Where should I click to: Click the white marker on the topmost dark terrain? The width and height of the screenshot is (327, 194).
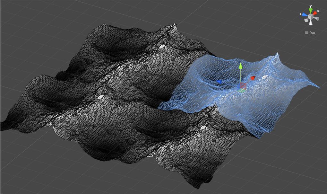[x=162, y=47]
